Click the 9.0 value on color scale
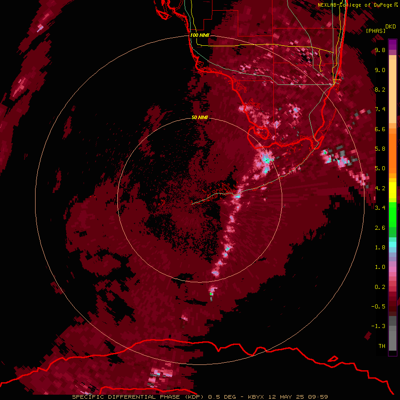Image resolution: width=400 pixels, height=400 pixels. coord(380,70)
